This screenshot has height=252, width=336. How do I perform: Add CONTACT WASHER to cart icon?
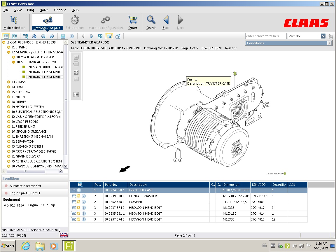tap(74, 196)
